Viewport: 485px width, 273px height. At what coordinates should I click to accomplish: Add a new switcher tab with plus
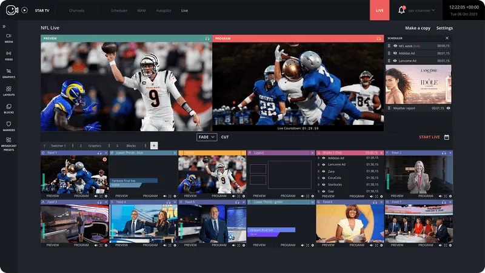(154, 146)
